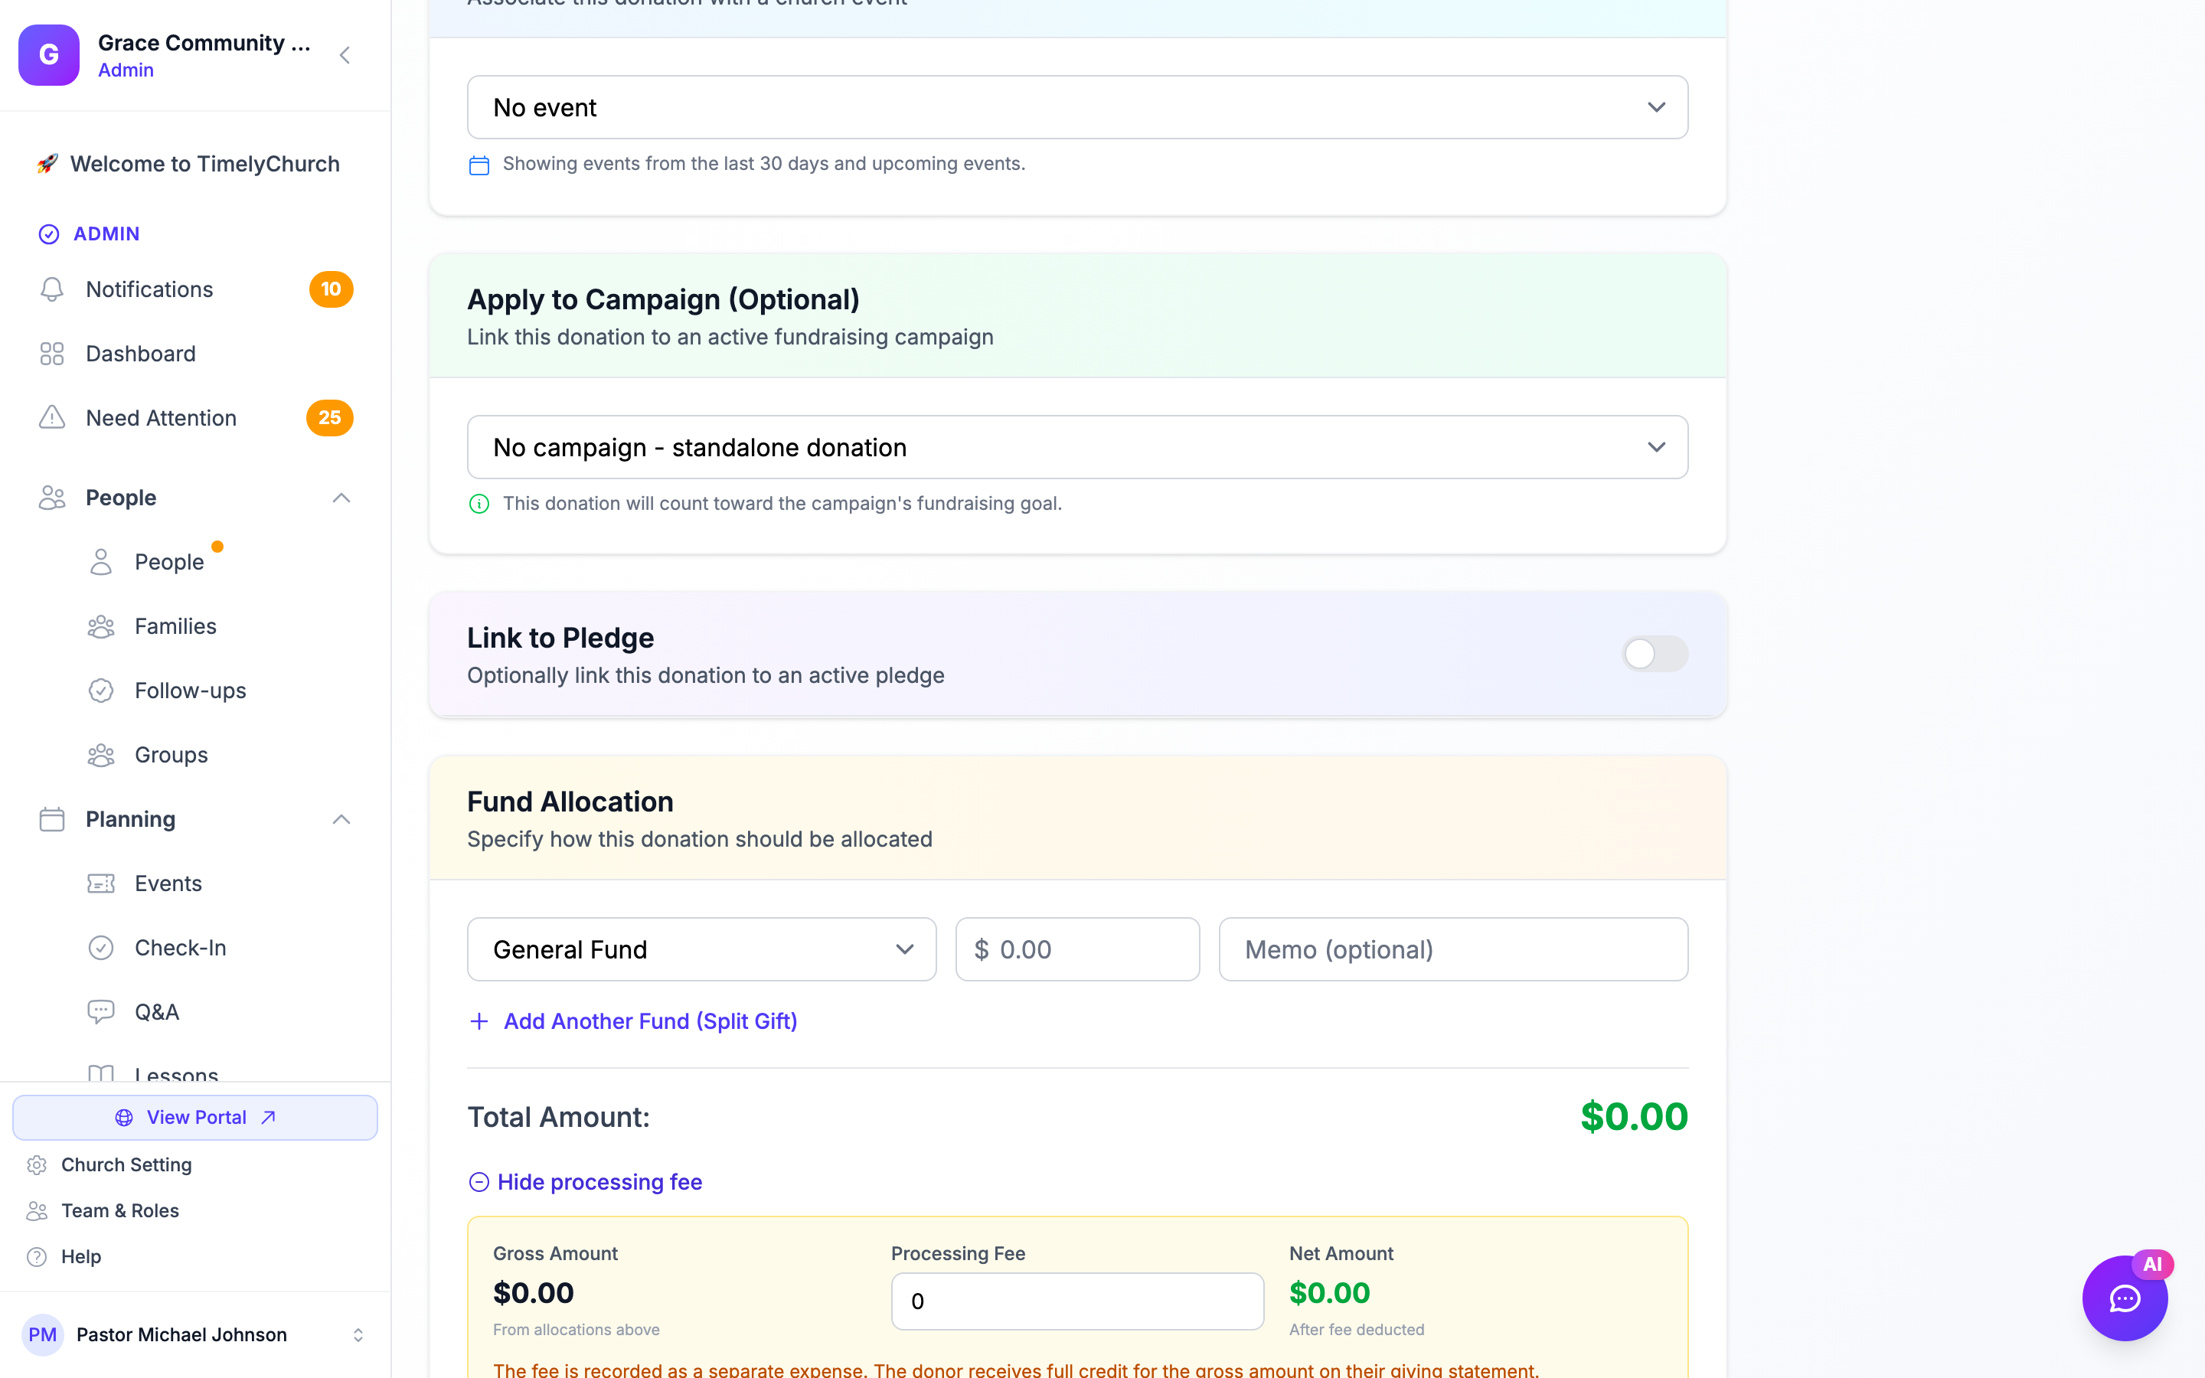Click the Groups icon
The height and width of the screenshot is (1378, 2205).
pos(101,755)
